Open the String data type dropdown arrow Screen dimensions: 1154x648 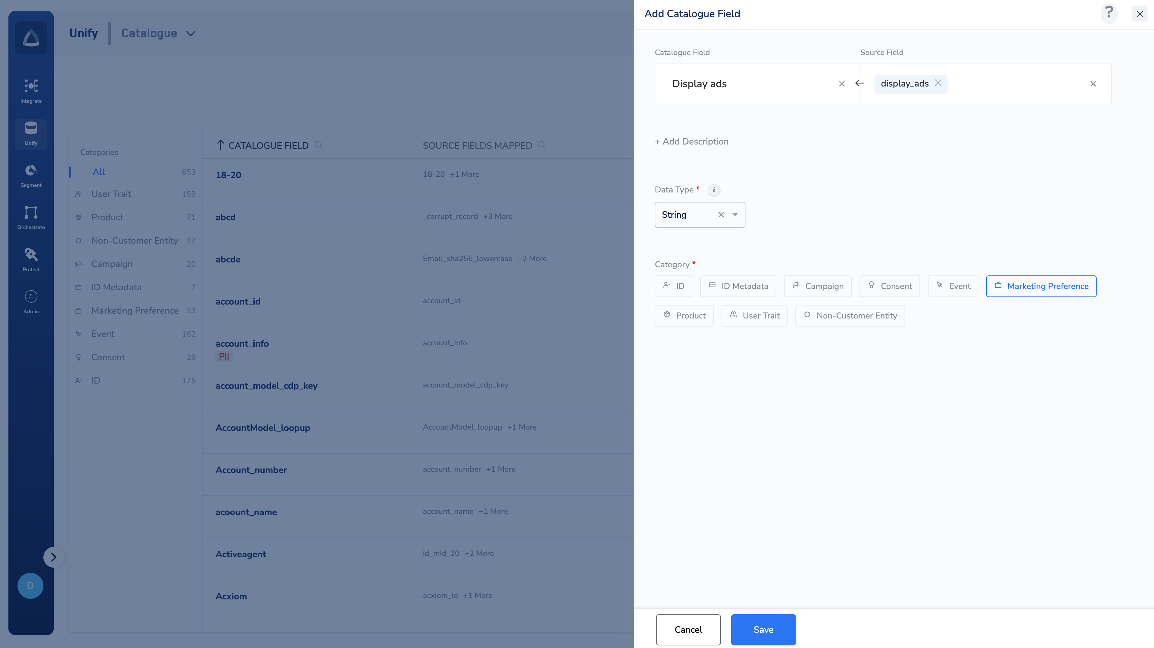735,215
